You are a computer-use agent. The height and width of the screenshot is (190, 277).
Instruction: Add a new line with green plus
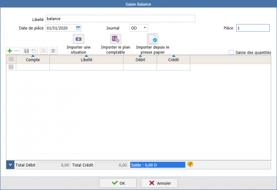click(x=10, y=51)
